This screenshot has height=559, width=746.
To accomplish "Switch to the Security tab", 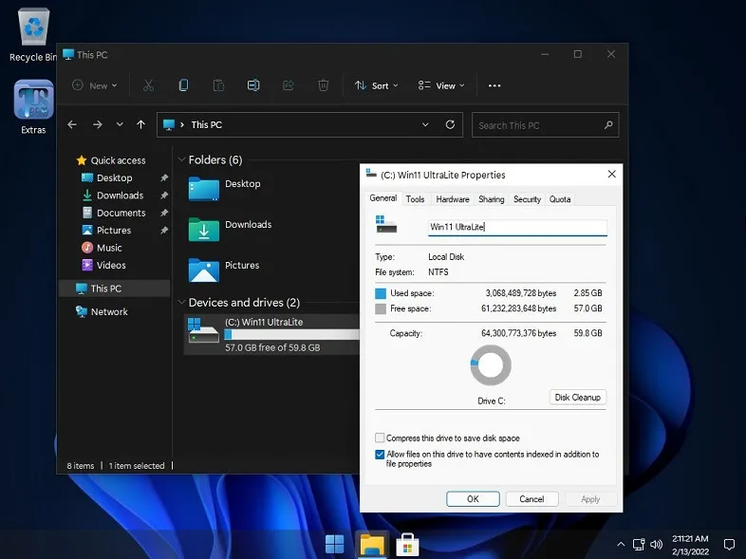I will click(x=527, y=199).
